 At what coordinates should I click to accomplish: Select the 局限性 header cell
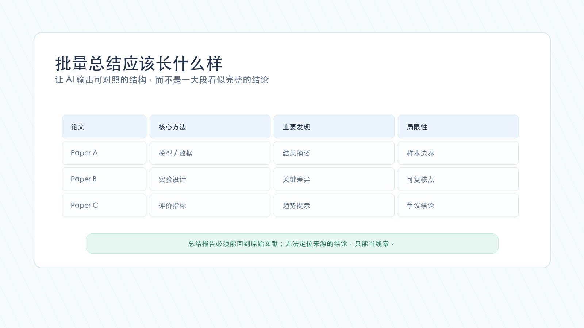(458, 127)
